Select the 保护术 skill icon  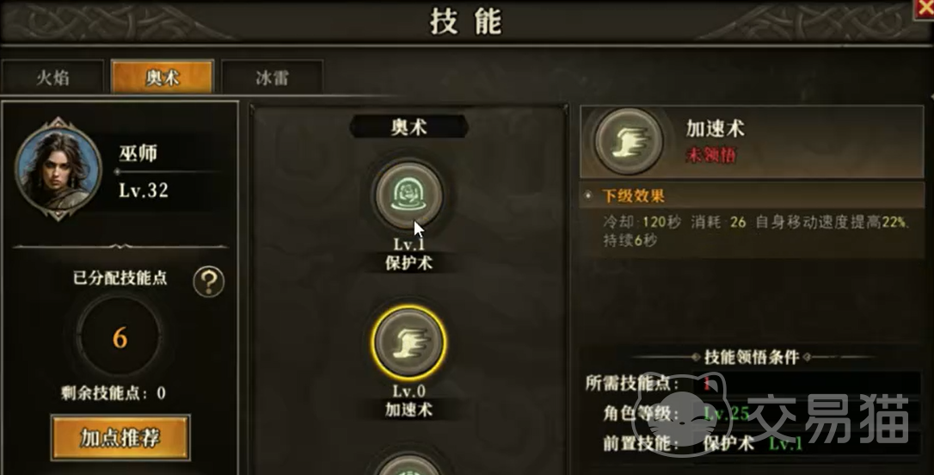click(x=408, y=195)
